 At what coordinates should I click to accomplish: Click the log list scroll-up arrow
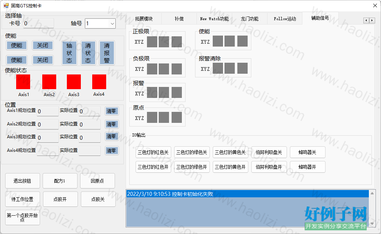(x=372, y=193)
